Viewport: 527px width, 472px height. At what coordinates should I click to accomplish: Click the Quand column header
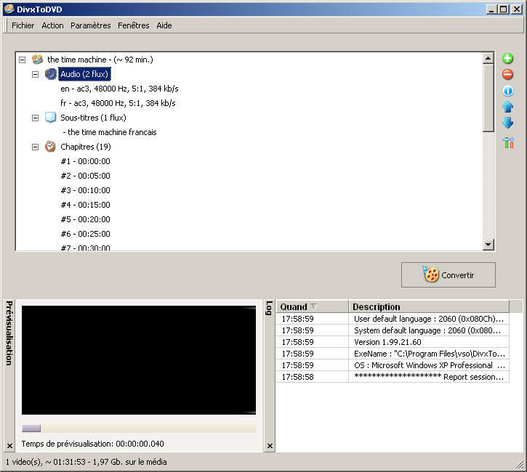pyautogui.click(x=313, y=306)
